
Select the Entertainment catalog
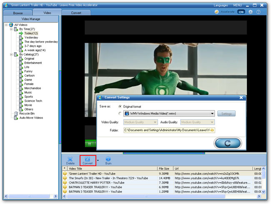click(x=33, y=63)
